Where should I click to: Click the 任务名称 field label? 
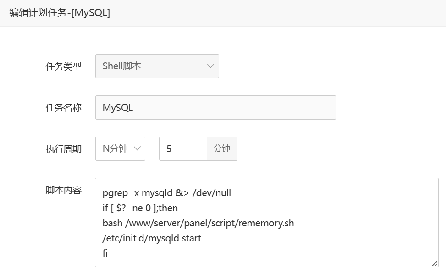(x=64, y=108)
